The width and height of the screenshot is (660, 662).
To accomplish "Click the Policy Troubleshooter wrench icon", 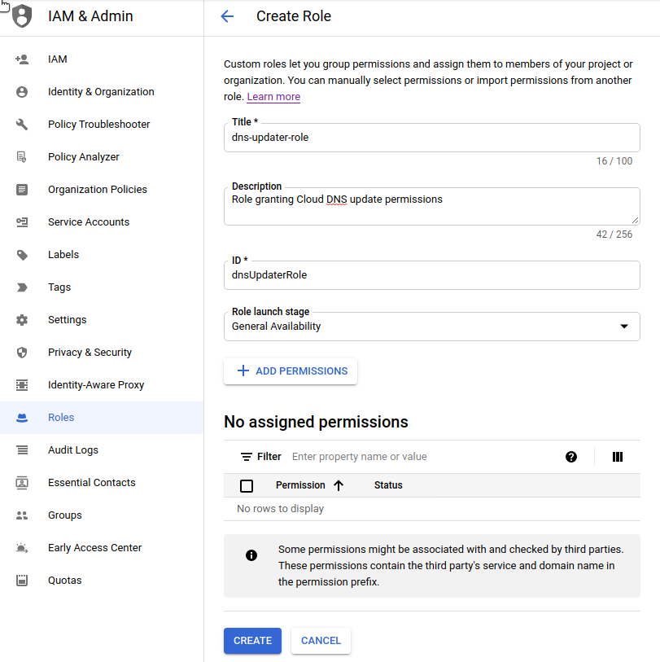I will click(x=22, y=125).
